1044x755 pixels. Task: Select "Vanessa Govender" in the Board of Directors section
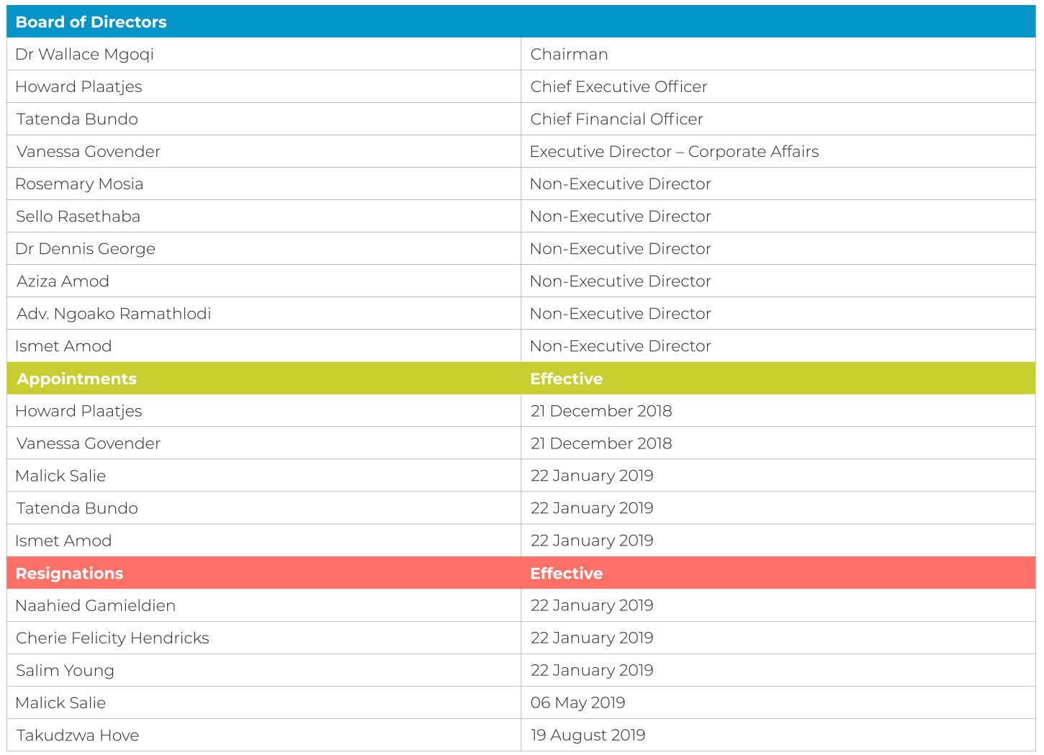coord(89,152)
